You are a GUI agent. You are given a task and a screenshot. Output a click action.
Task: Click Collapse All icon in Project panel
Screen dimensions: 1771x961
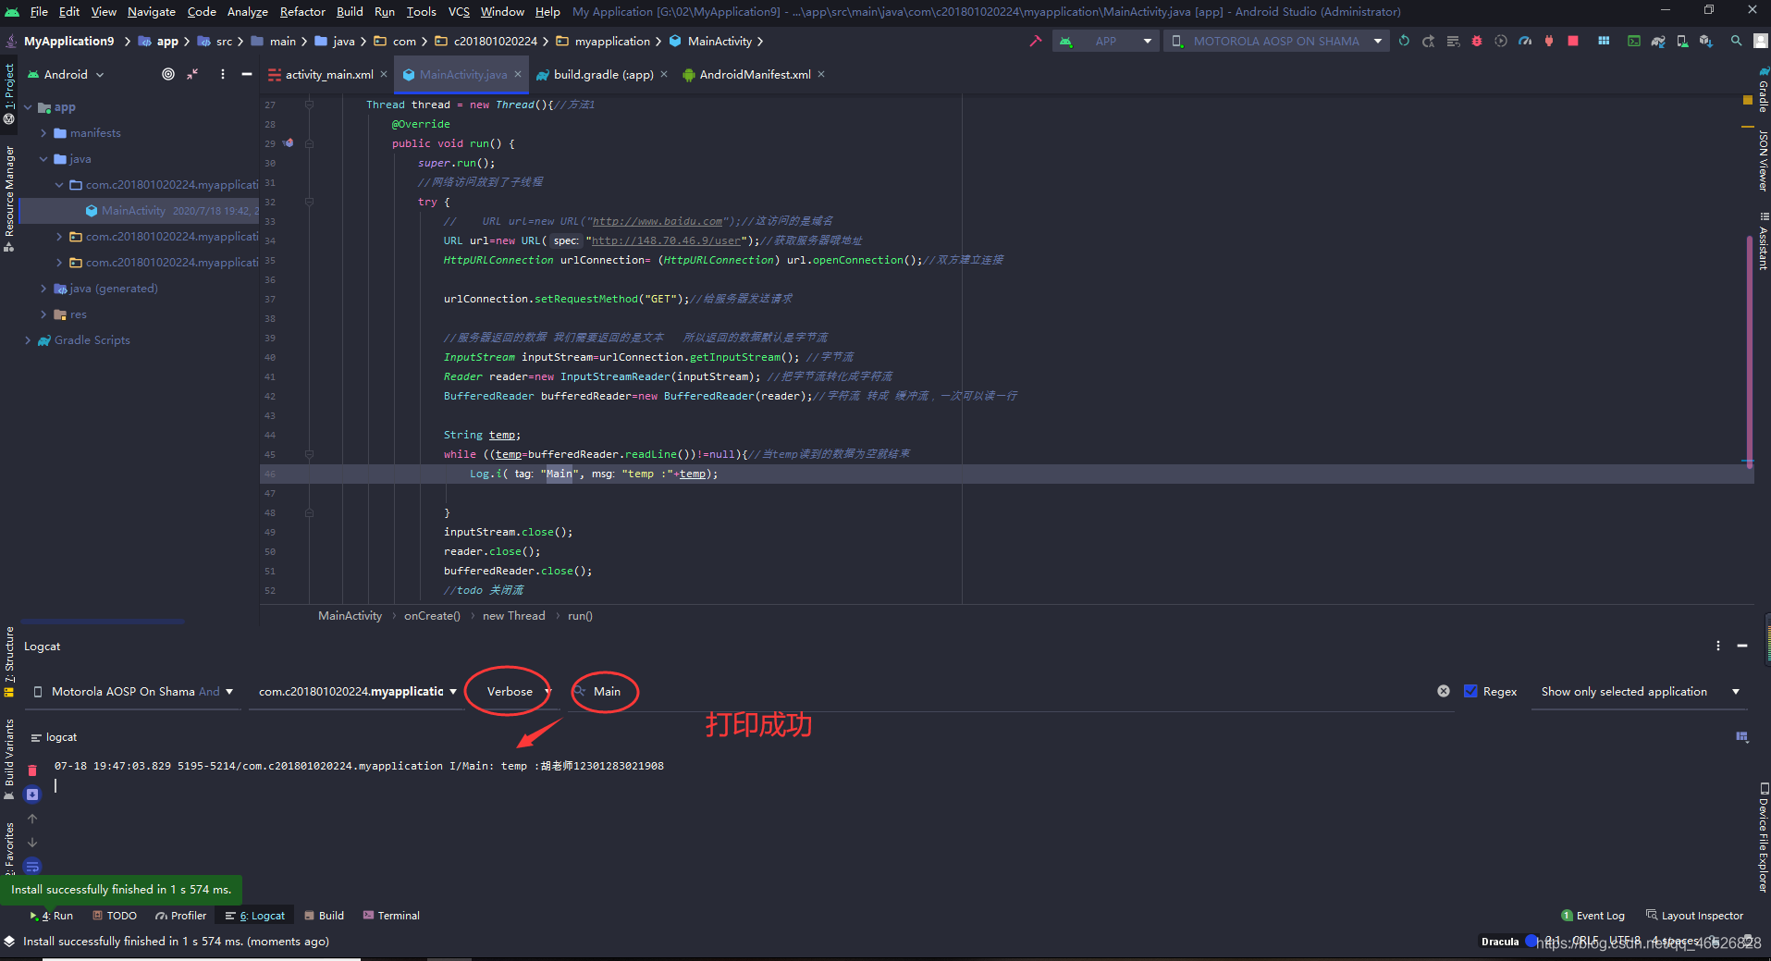tap(192, 74)
